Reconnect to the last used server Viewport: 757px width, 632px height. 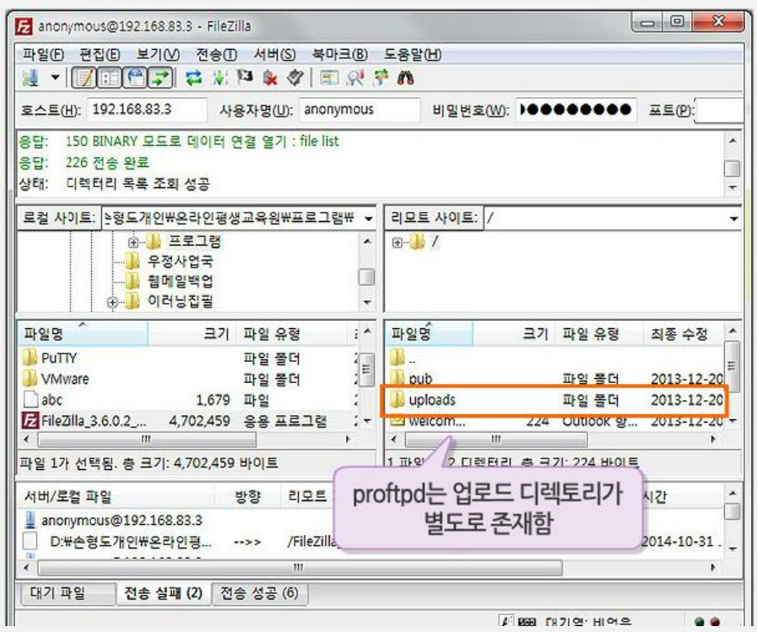[295, 78]
